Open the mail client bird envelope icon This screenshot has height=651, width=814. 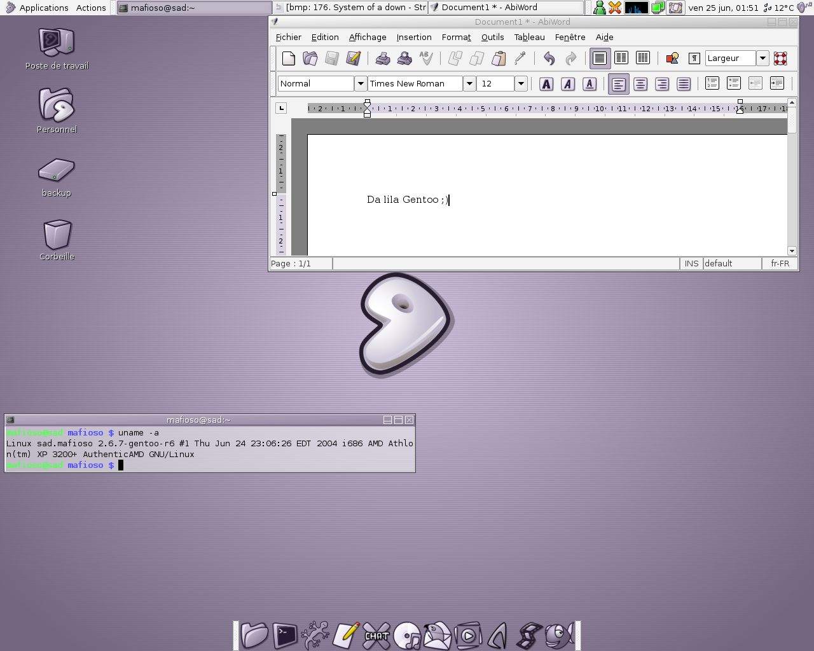coord(438,635)
